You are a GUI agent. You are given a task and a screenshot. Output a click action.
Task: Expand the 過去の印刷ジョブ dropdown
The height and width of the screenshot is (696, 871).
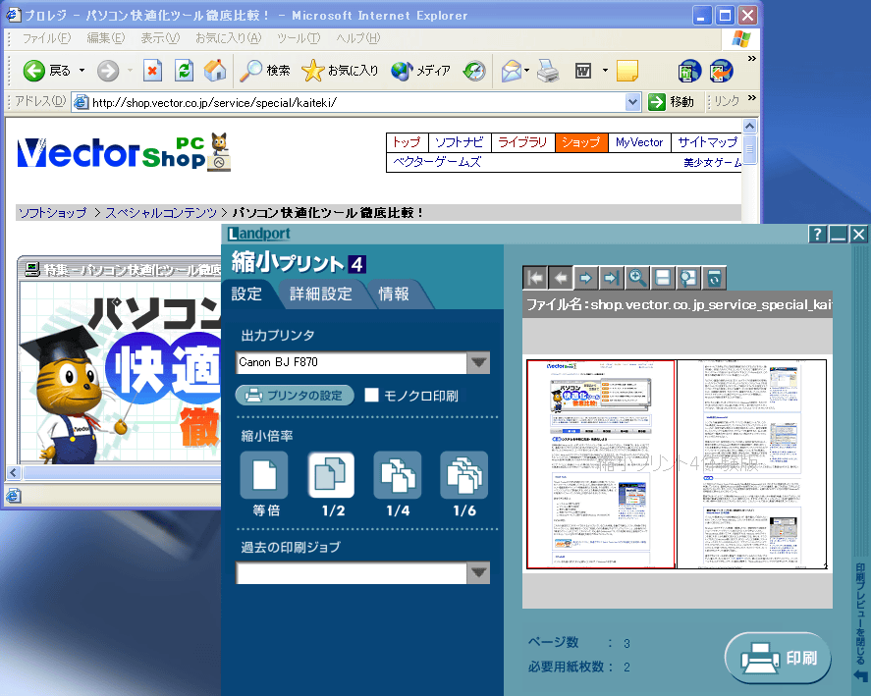(478, 572)
